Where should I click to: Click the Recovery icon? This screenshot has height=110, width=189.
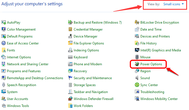pos(70,71)
